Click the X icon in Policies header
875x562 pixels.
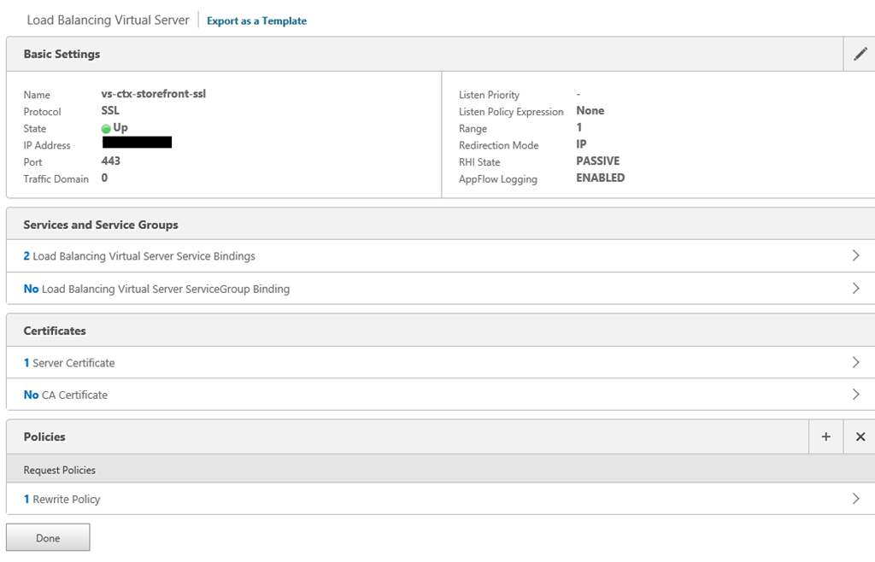[860, 436]
